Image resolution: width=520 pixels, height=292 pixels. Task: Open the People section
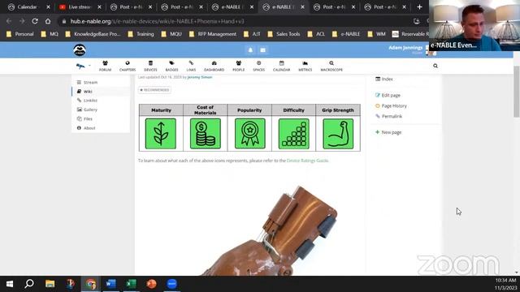pos(238,67)
